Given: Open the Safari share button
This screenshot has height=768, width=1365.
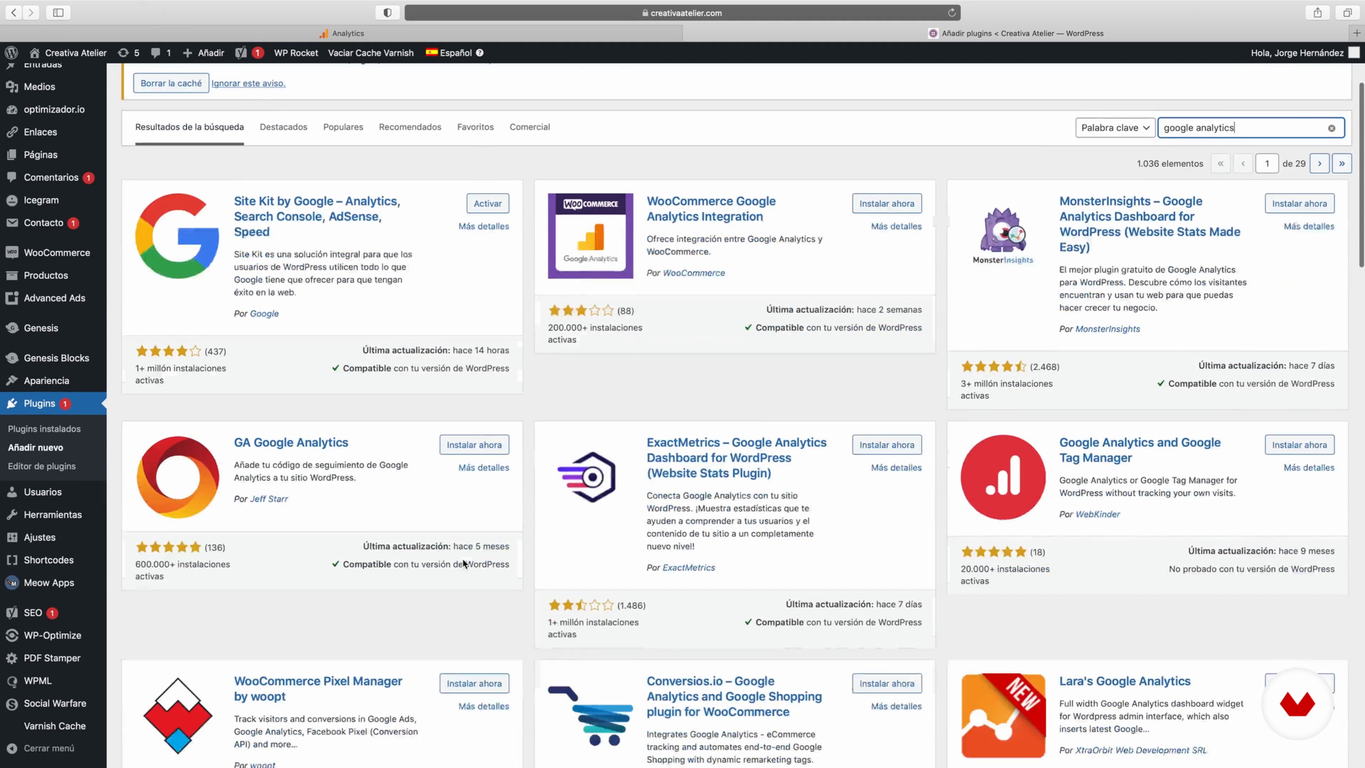Looking at the screenshot, I should click(x=1318, y=13).
